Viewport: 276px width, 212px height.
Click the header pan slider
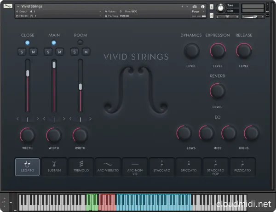click(x=227, y=17)
